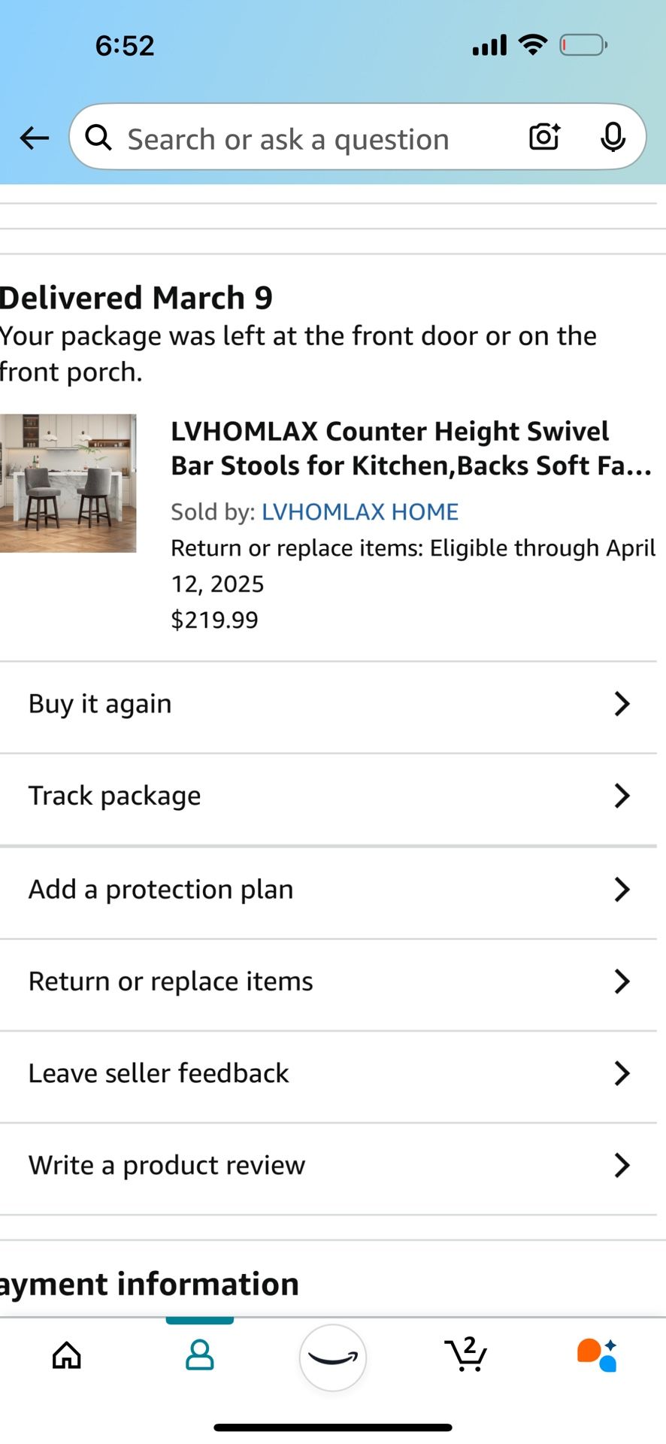Image resolution: width=666 pixels, height=1444 pixels.
Task: Open camera lens search icon
Action: pos(544,137)
